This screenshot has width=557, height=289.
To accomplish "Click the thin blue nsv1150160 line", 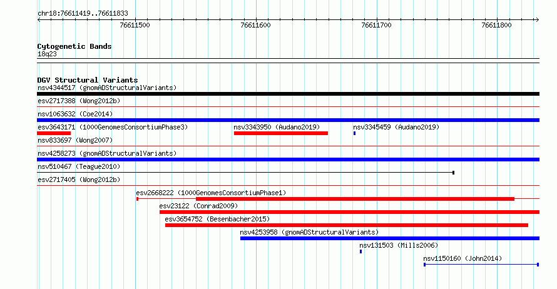I will pos(481,265).
